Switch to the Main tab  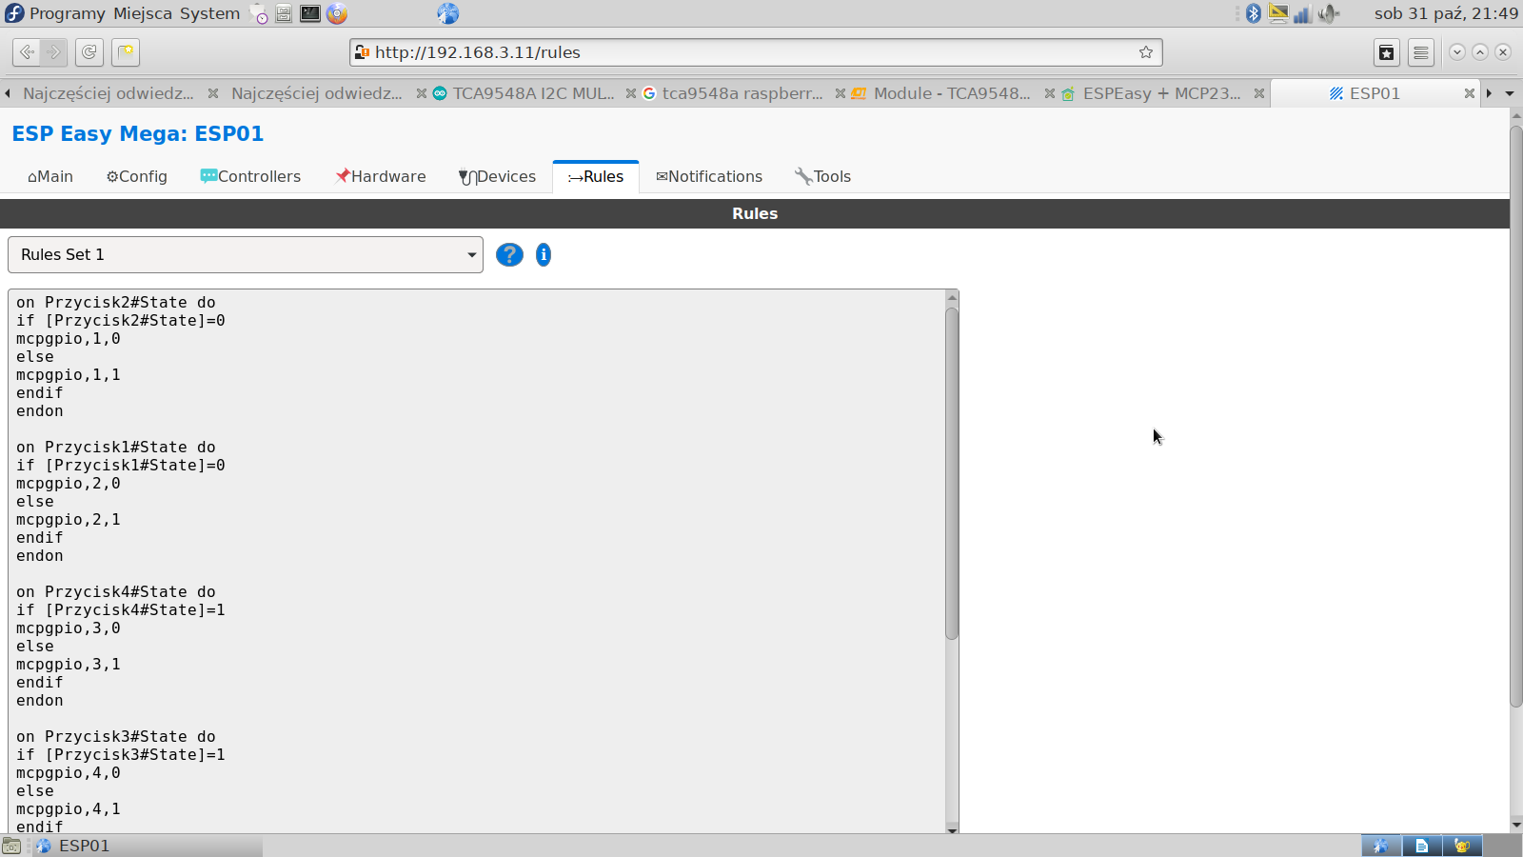click(x=50, y=176)
